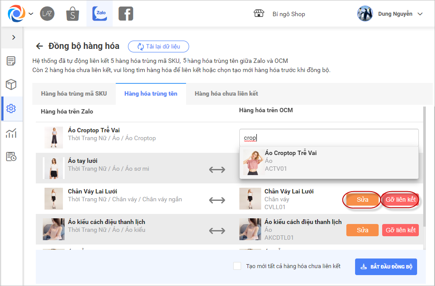Check 'Tạo mới tất cả hàng hóa chưa liên kết'
The width and height of the screenshot is (435, 286).
237,266
